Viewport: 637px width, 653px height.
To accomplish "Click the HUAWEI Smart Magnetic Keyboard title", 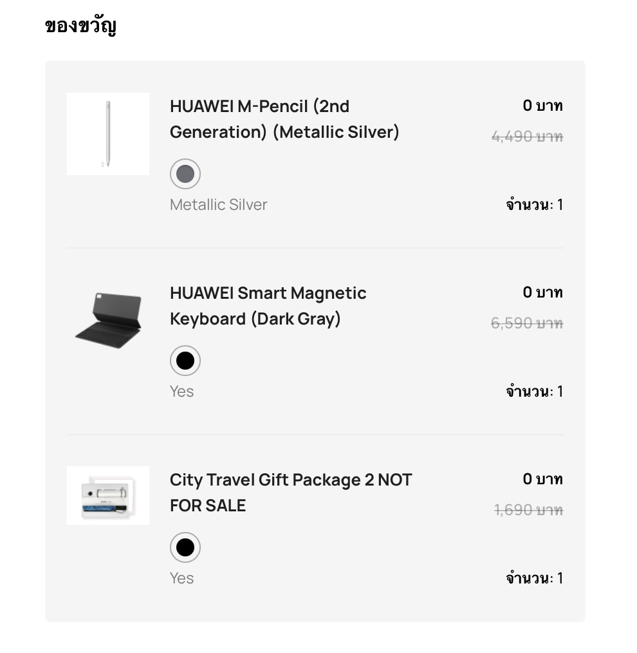I will (268, 306).
